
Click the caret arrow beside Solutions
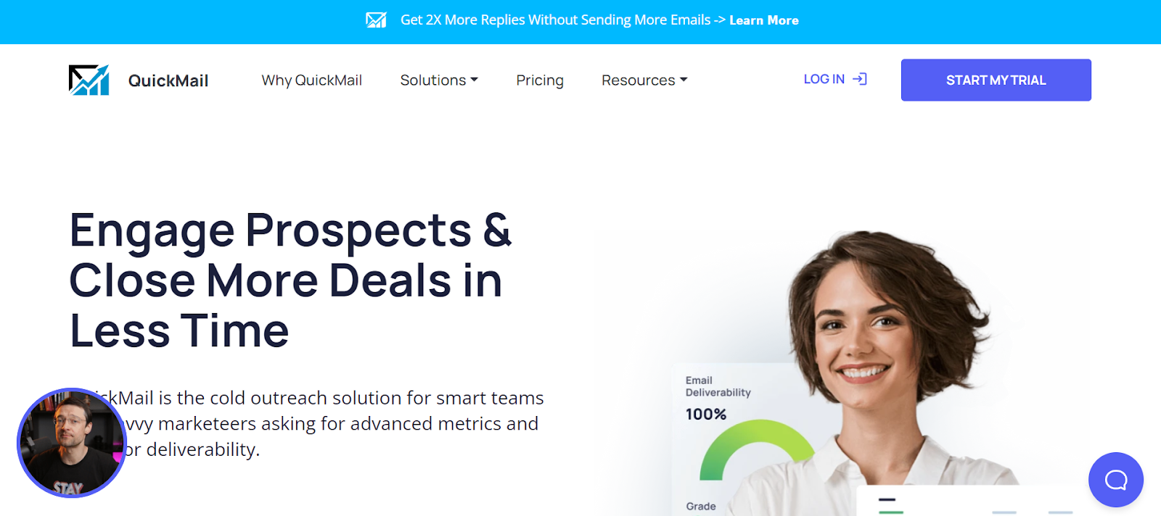(x=475, y=80)
